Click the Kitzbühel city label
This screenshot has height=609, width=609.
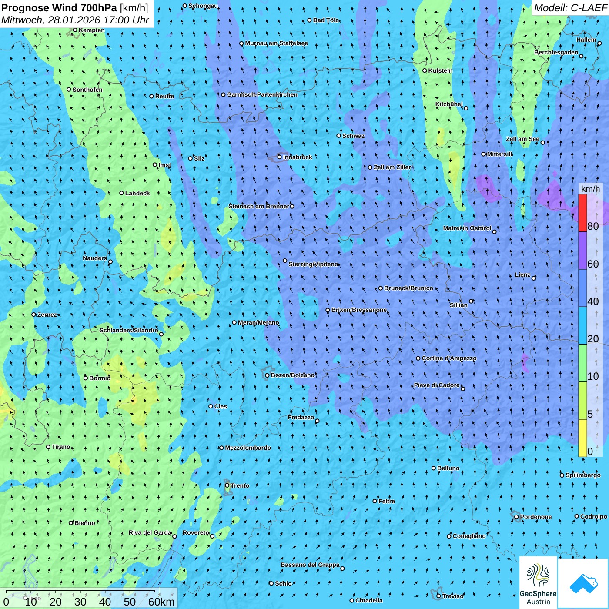449,104
